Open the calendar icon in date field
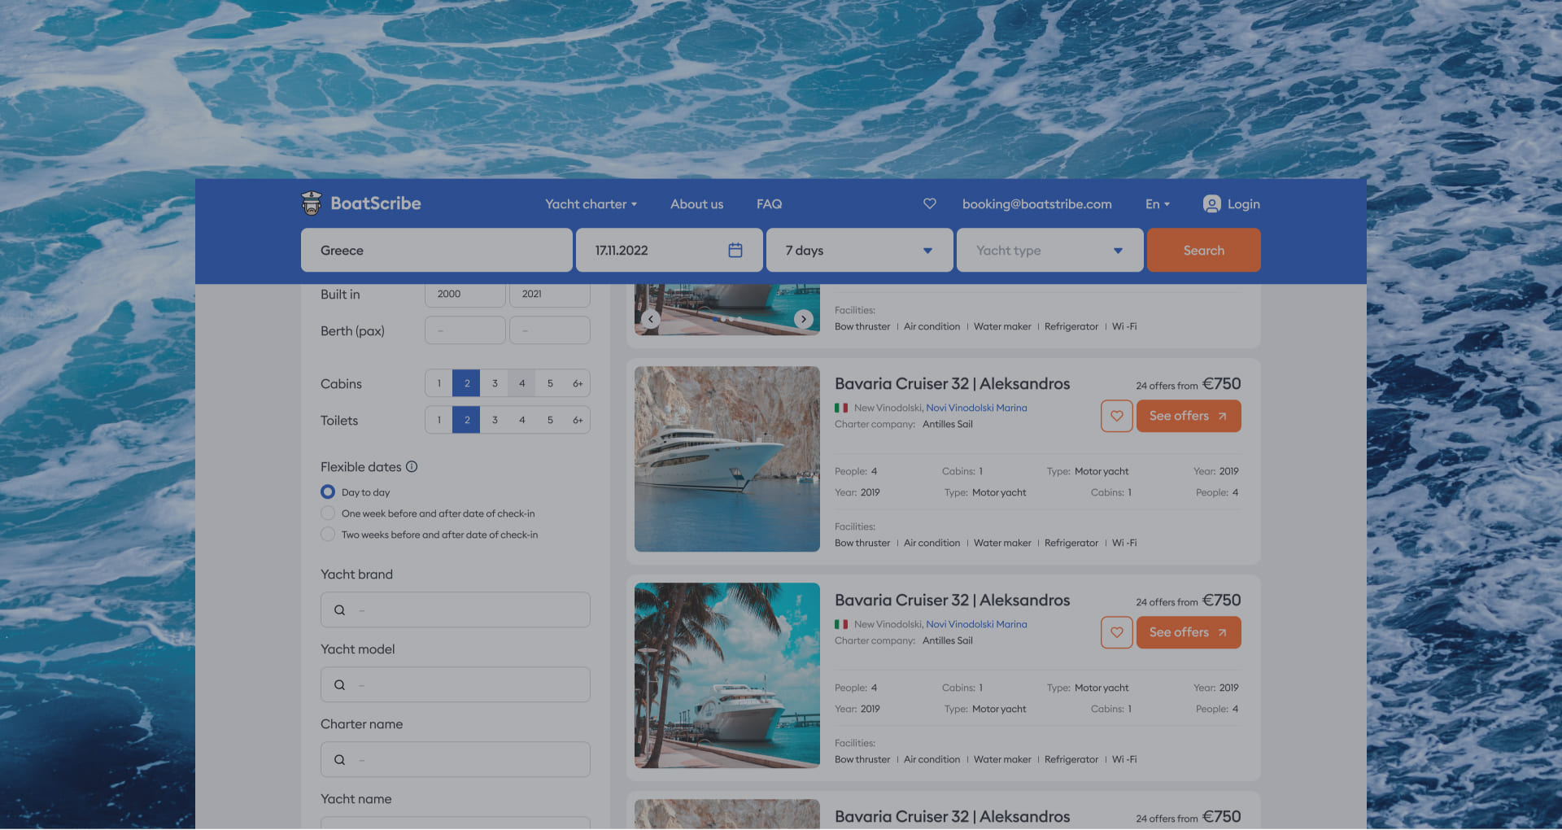Image resolution: width=1562 pixels, height=830 pixels. (735, 251)
